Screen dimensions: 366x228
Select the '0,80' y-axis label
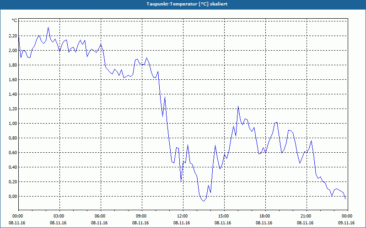(x=13, y=138)
